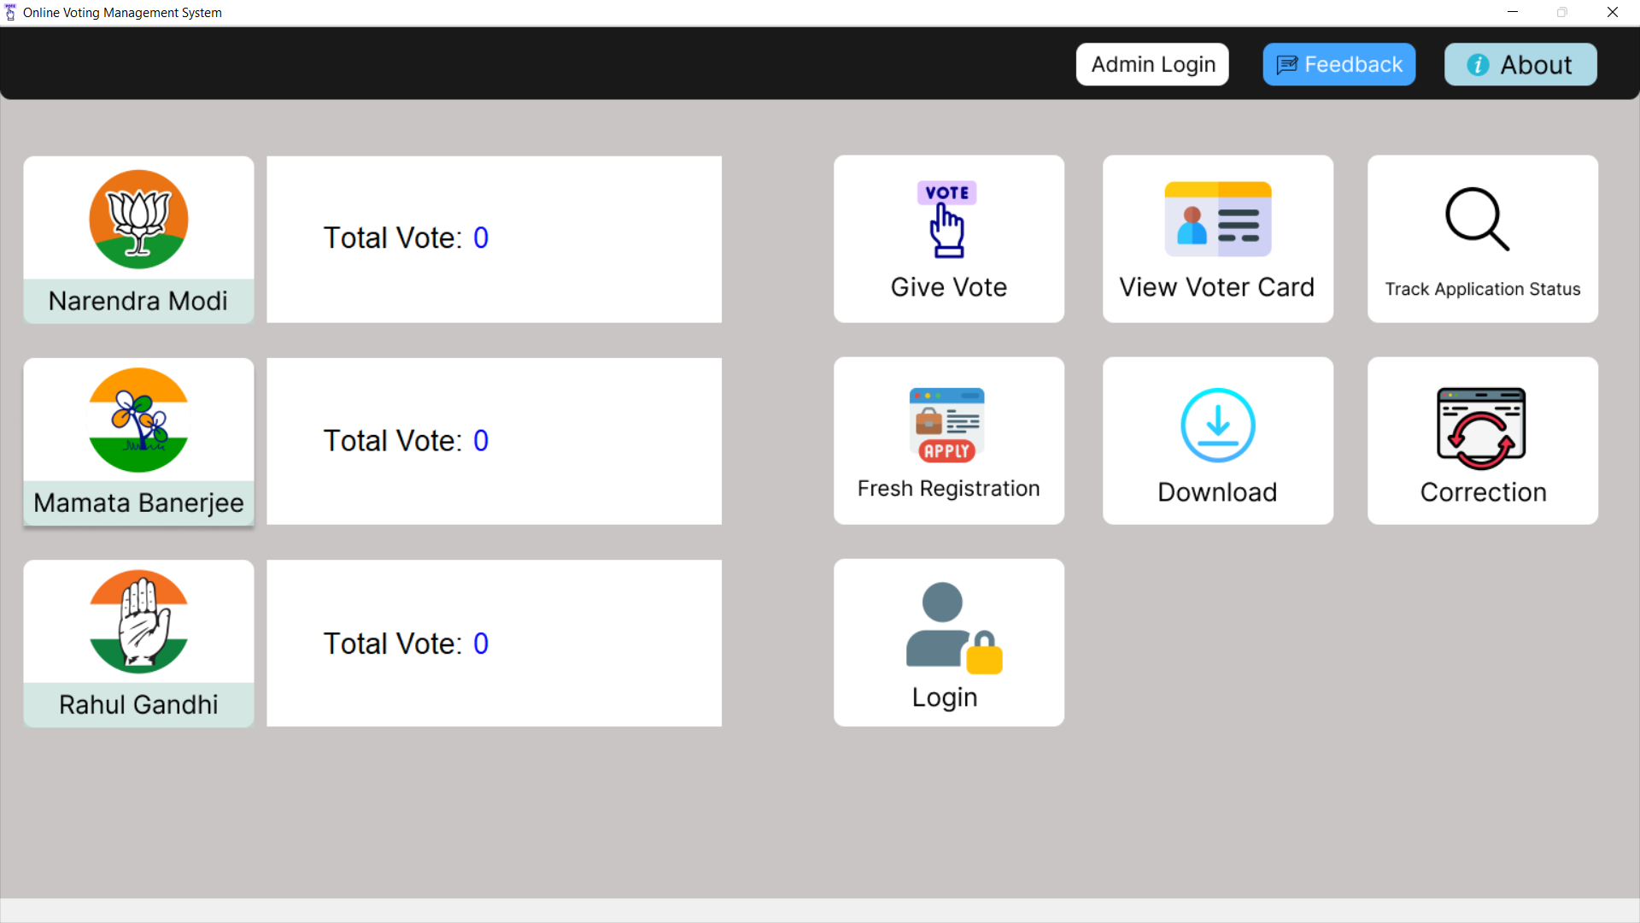Image resolution: width=1640 pixels, height=923 pixels.
Task: Select the BJP lotus party symbol
Action: coord(138,220)
